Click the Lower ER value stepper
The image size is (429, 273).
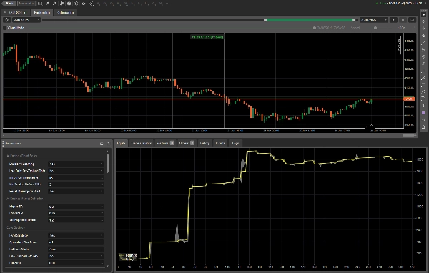[102, 213]
